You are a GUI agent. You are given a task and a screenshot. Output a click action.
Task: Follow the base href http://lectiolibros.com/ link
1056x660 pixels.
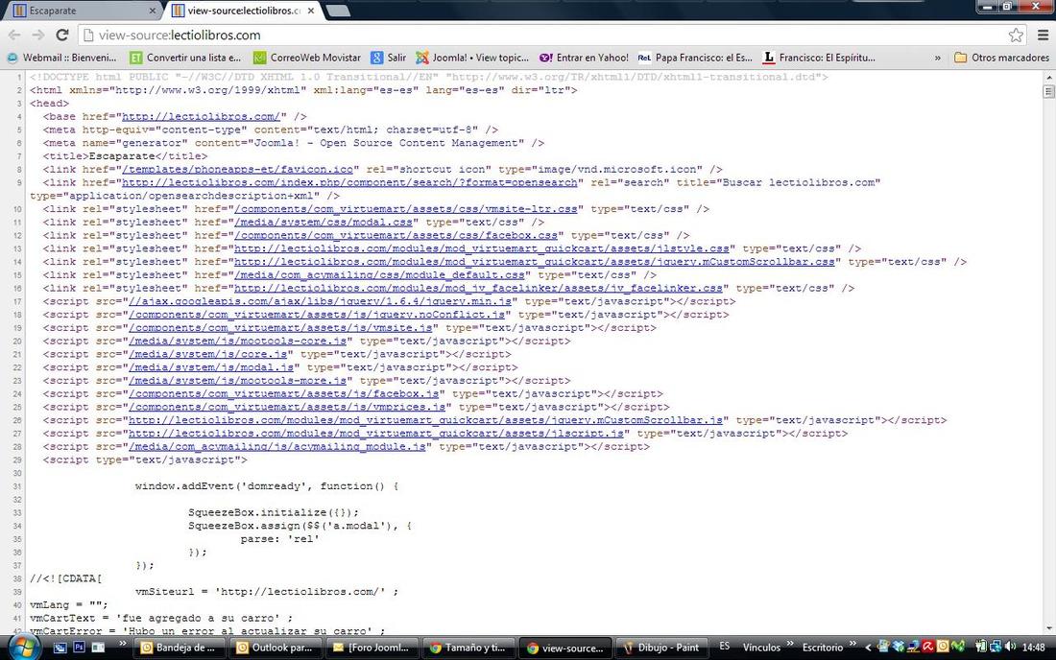point(201,116)
